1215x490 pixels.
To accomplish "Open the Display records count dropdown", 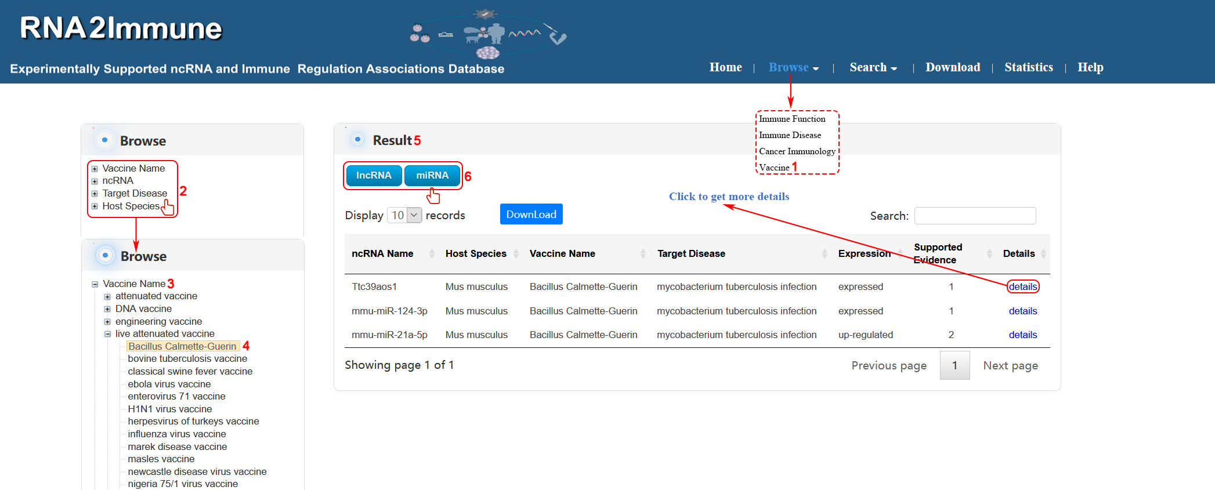I will click(404, 215).
